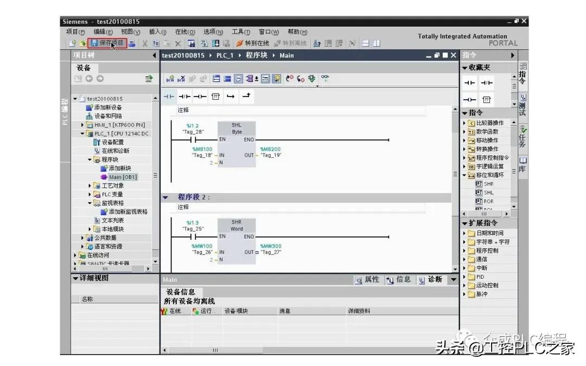The image size is (586, 366).
Task: Insert normally open contact from editor favorites
Action: 169,97
